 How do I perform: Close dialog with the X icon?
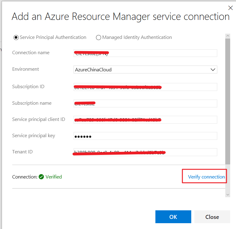coord(230,8)
